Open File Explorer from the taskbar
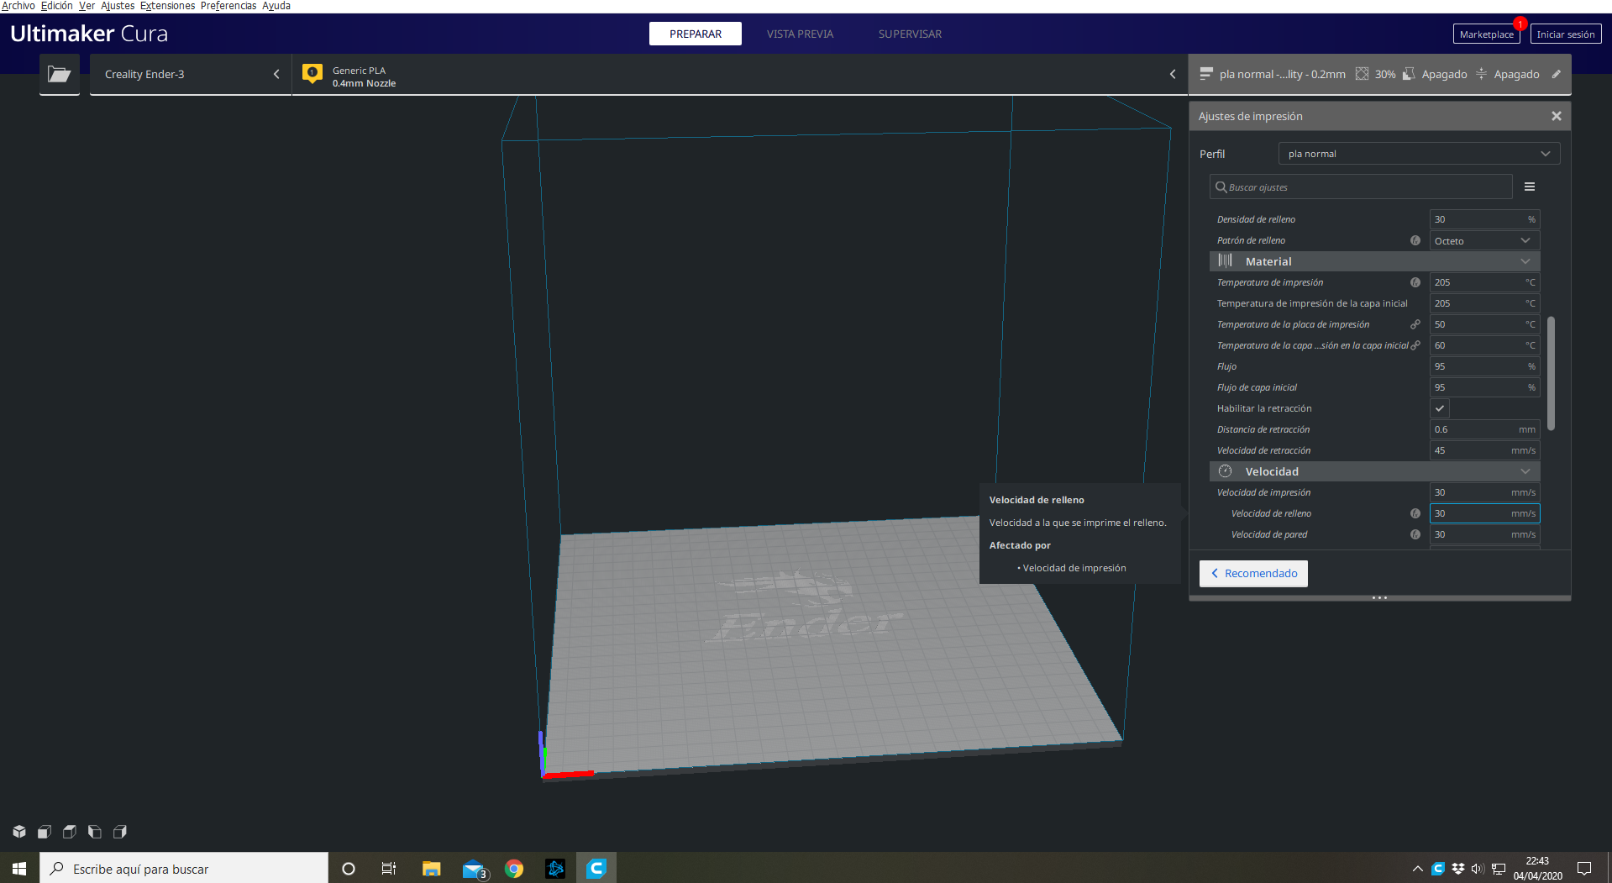Viewport: 1612px width, 883px height. pyautogui.click(x=431, y=869)
